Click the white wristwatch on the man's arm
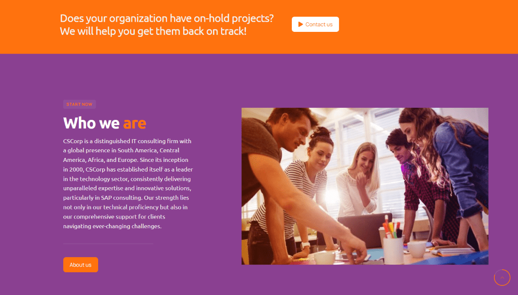The height and width of the screenshot is (295, 518). tap(305, 246)
